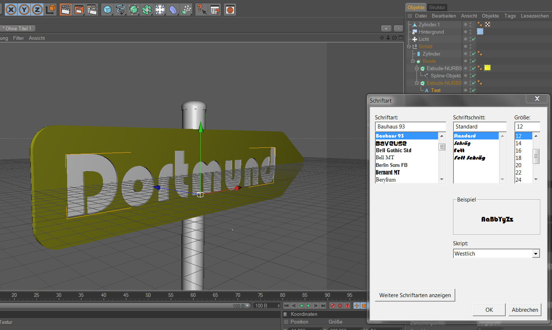This screenshot has width=552, height=330.
Task: Click the array modeling objects icon
Action: [x=147, y=9]
